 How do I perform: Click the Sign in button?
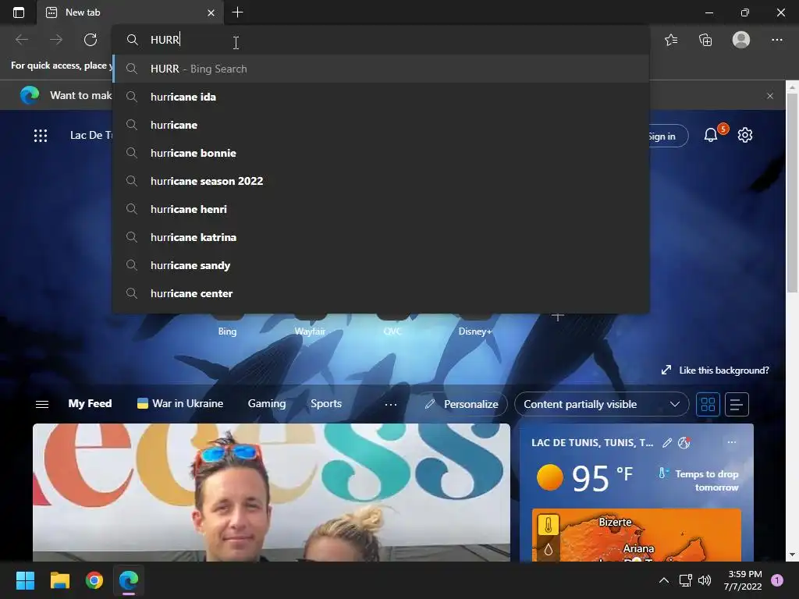click(x=668, y=136)
